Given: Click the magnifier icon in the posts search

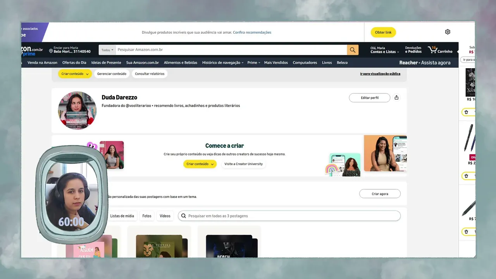Looking at the screenshot, I should click(x=184, y=216).
